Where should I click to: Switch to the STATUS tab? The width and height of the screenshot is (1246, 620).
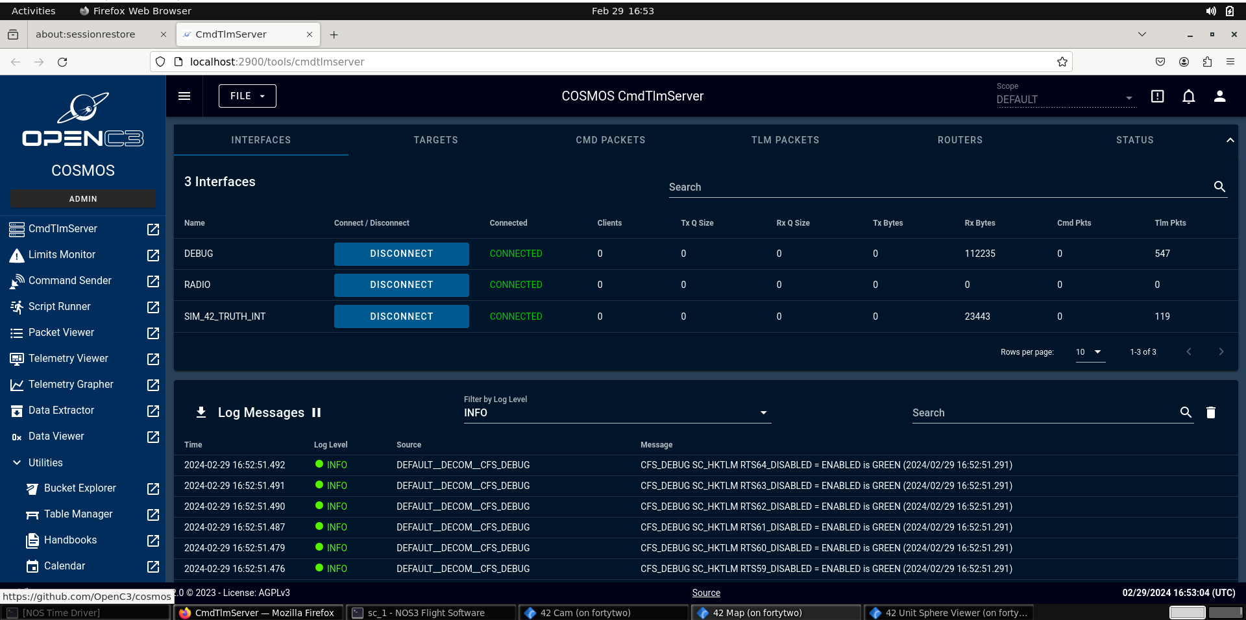(x=1134, y=140)
